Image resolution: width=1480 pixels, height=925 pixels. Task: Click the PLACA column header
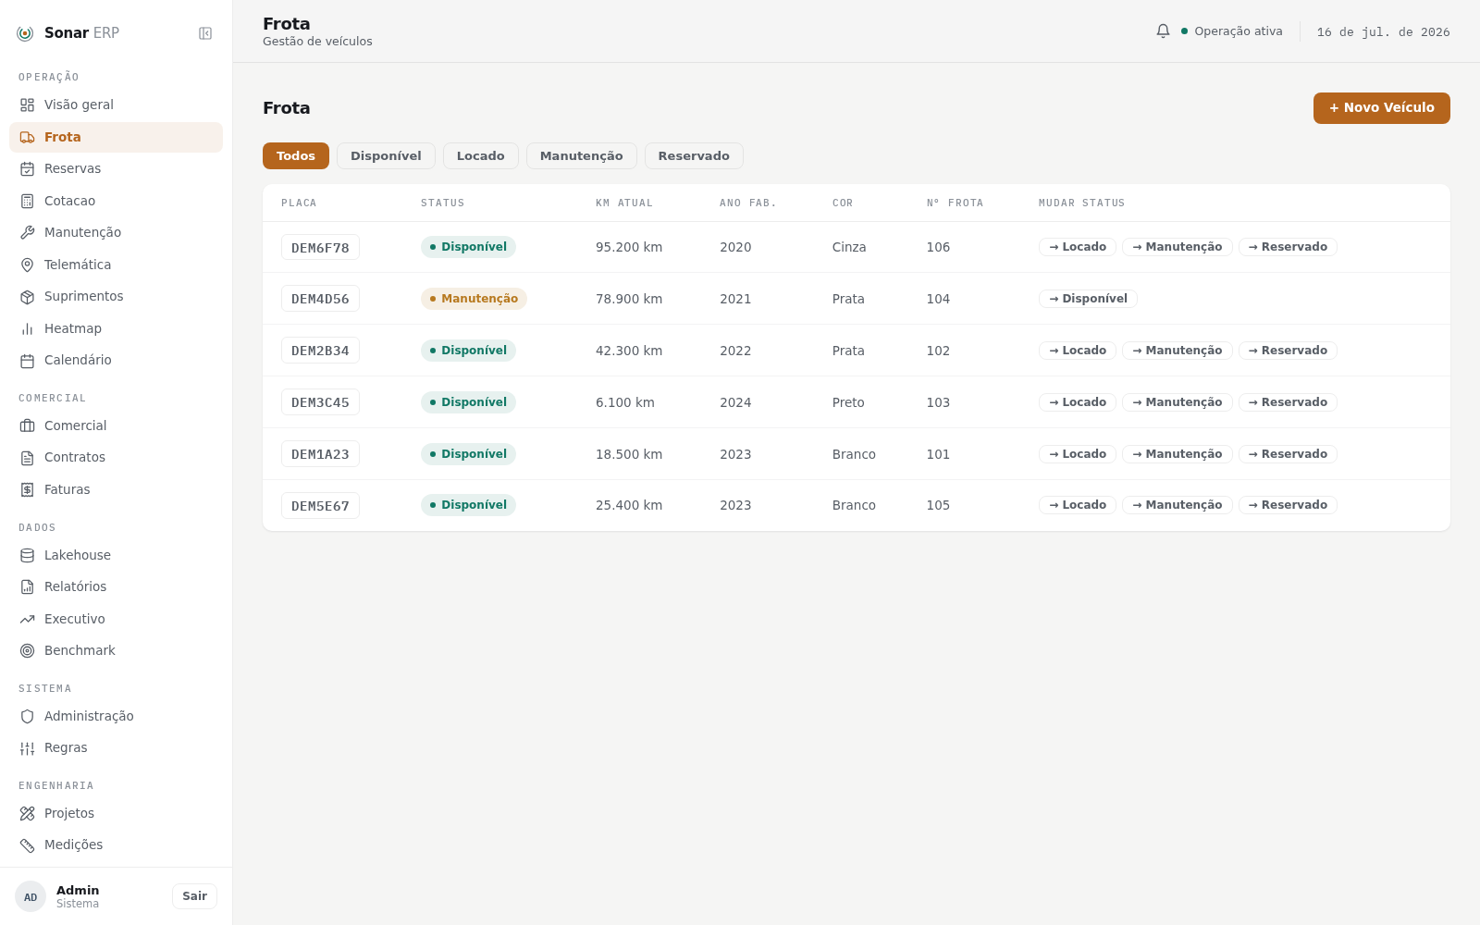(299, 203)
